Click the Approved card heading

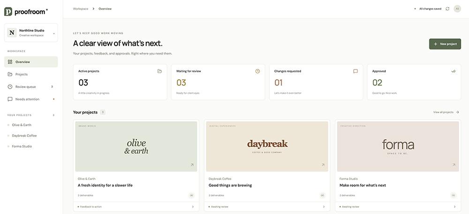point(379,71)
